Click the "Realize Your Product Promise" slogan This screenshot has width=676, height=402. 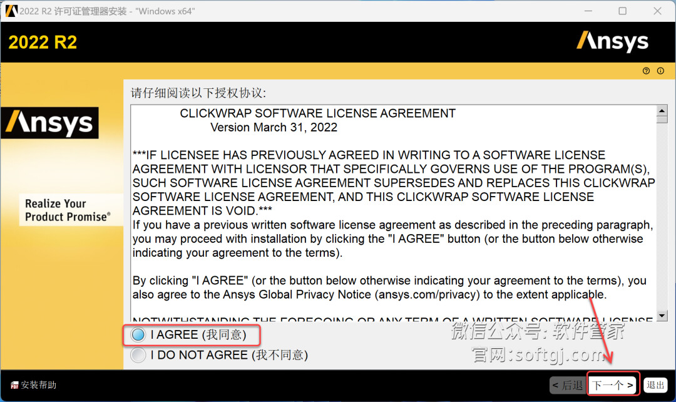68,210
